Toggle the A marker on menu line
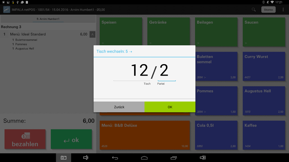 (92, 34)
